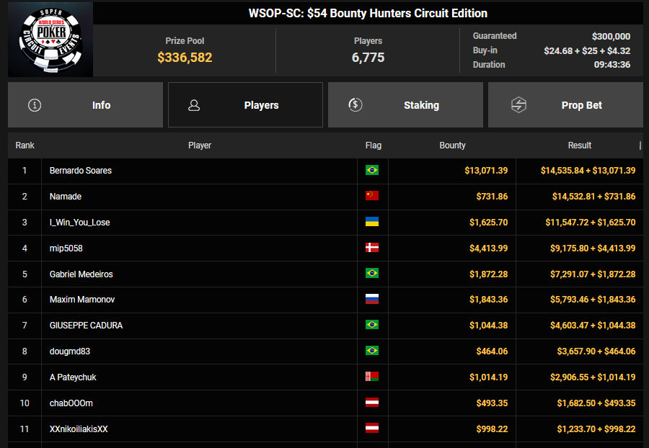Sort by the Rank column header

coord(25,145)
